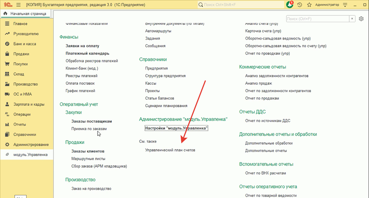The height and width of the screenshot is (198, 369).
Task: Click the Коммерческие отчеты group heading
Action: (x=263, y=67)
